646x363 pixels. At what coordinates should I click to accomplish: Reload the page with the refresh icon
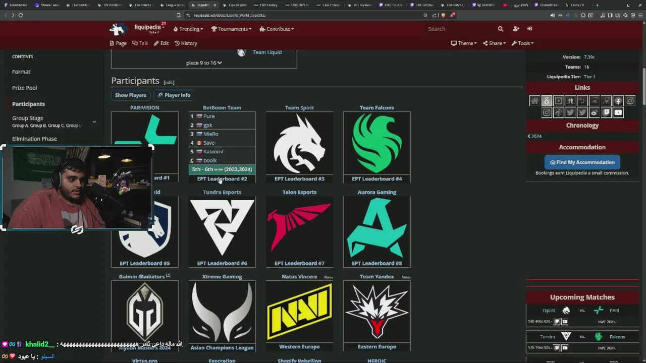coord(21,15)
